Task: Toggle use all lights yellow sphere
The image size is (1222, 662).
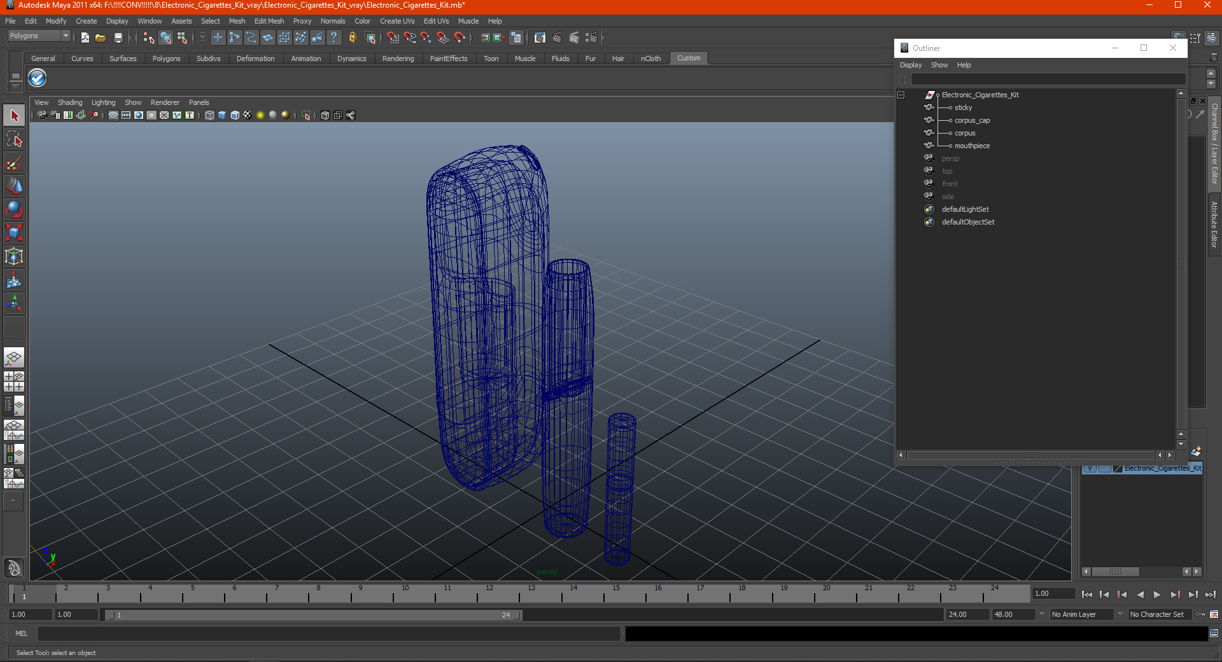Action: [x=260, y=116]
